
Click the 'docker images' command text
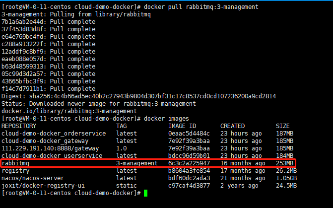click(x=166, y=119)
